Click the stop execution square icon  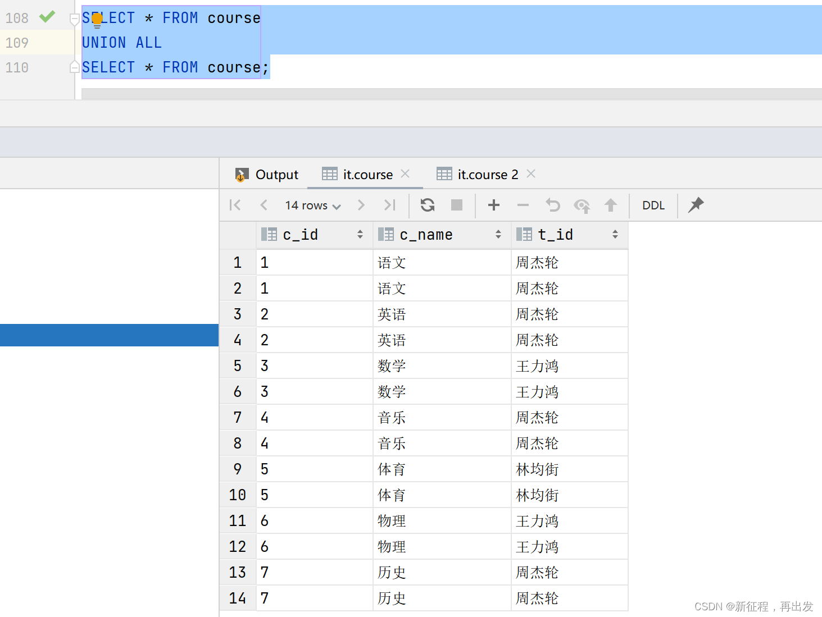[457, 205]
